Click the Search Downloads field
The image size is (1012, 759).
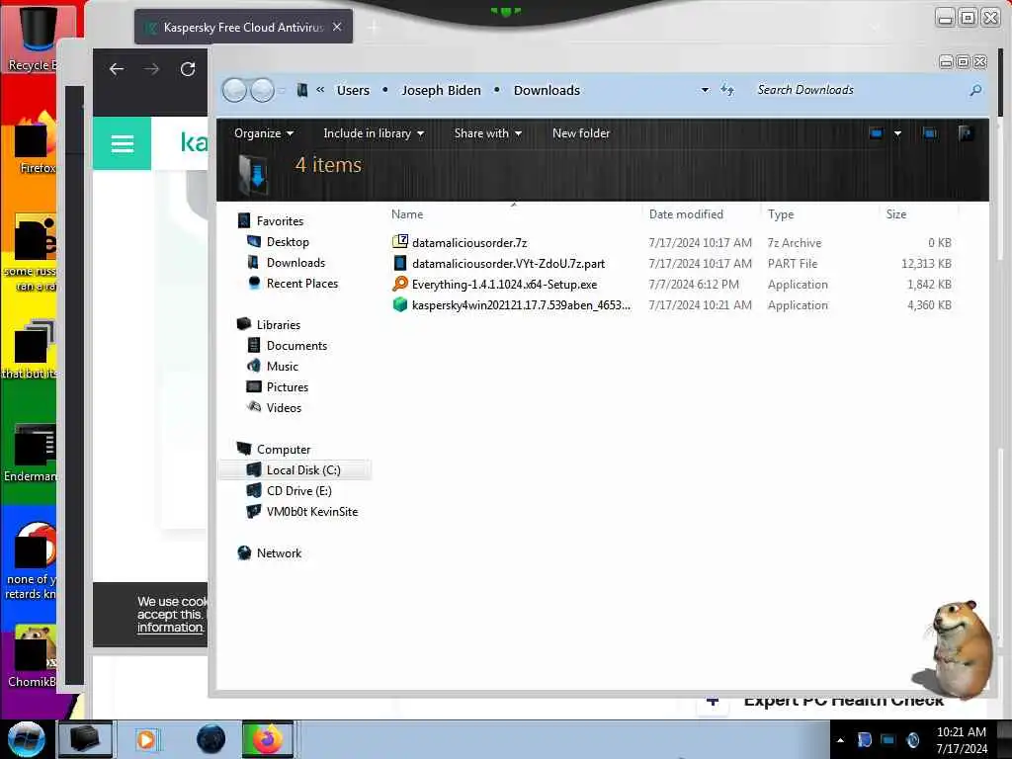(x=859, y=90)
